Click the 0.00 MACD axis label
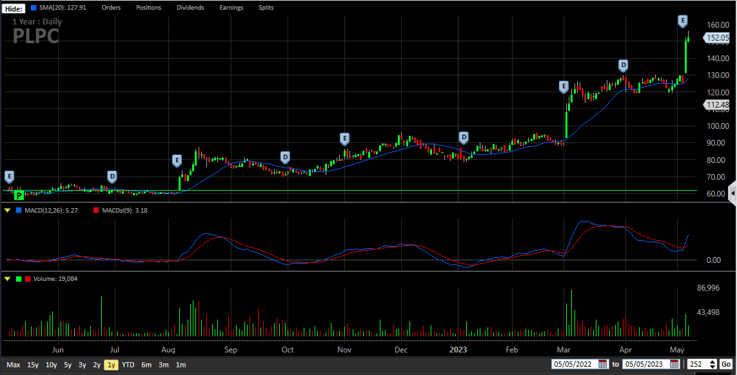Viewport: 737px width, 375px height. (714, 260)
